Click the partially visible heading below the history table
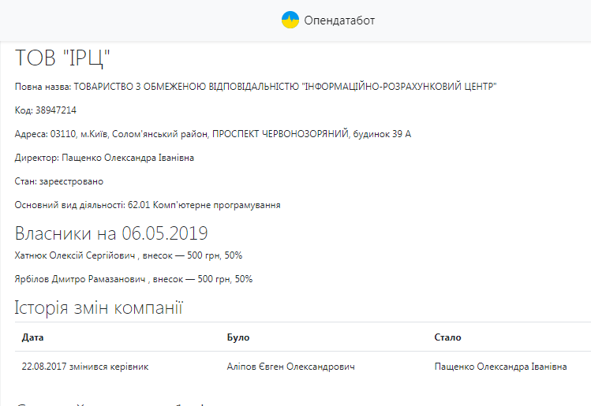Image resolution: width=591 pixels, height=406 pixels. tap(110, 402)
